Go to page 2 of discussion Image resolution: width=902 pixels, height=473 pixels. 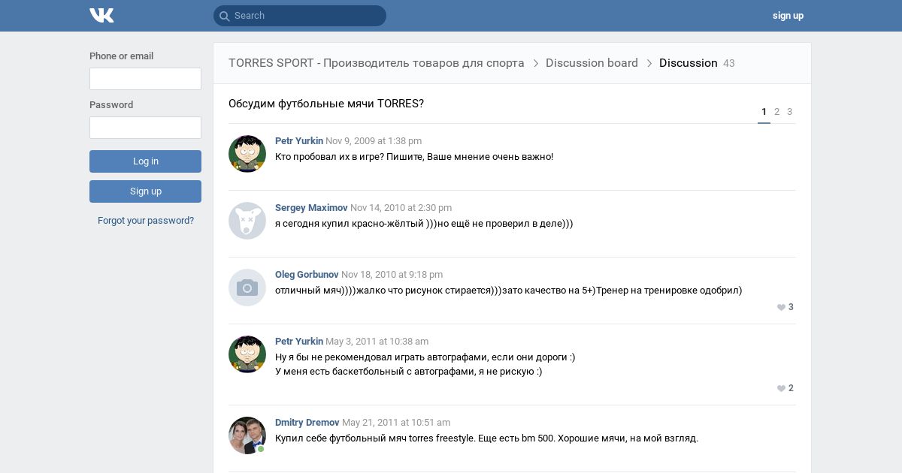pos(776,112)
